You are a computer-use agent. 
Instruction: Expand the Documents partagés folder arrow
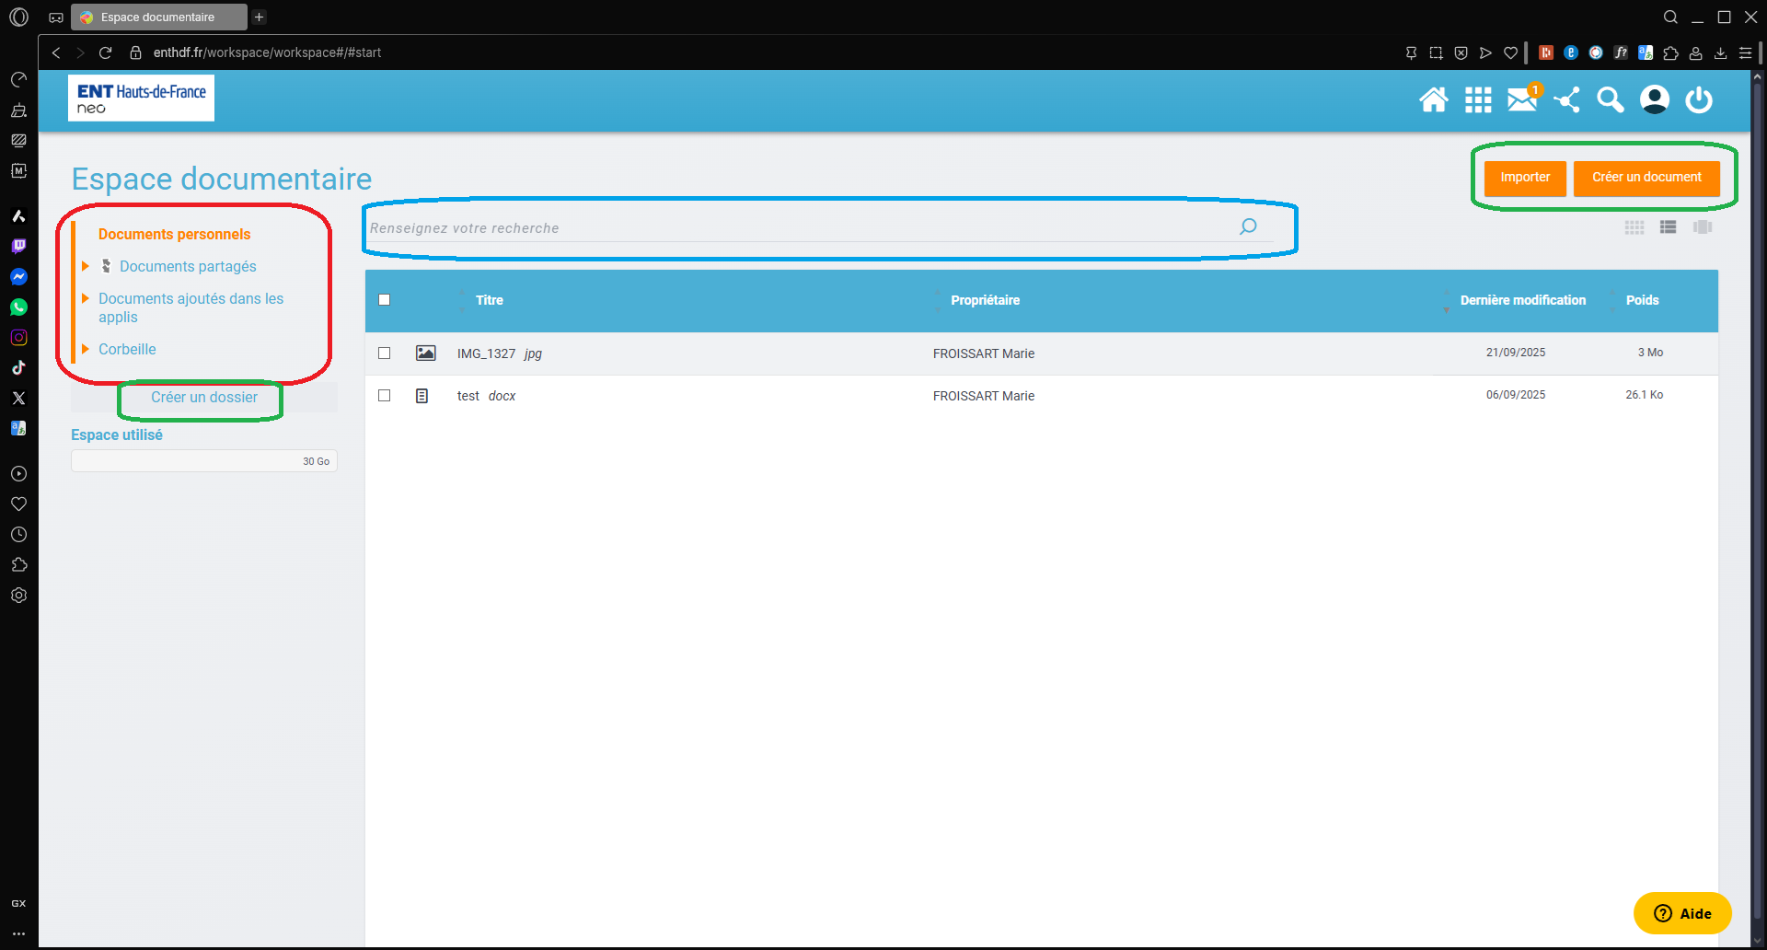[86, 266]
